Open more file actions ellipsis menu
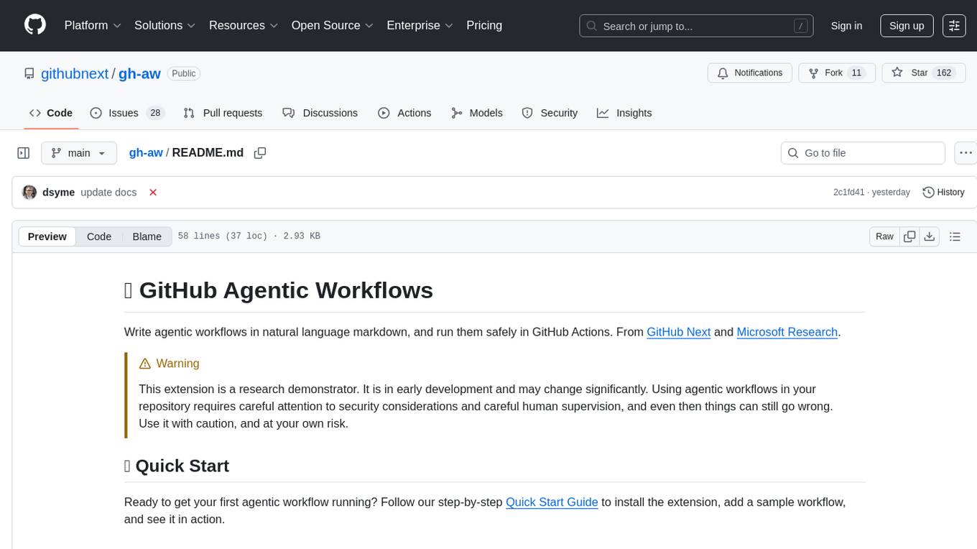This screenshot has width=977, height=549. [966, 153]
